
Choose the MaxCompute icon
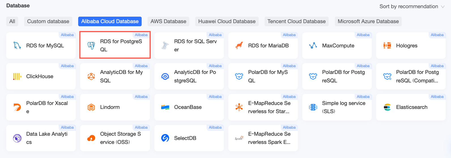(313, 45)
